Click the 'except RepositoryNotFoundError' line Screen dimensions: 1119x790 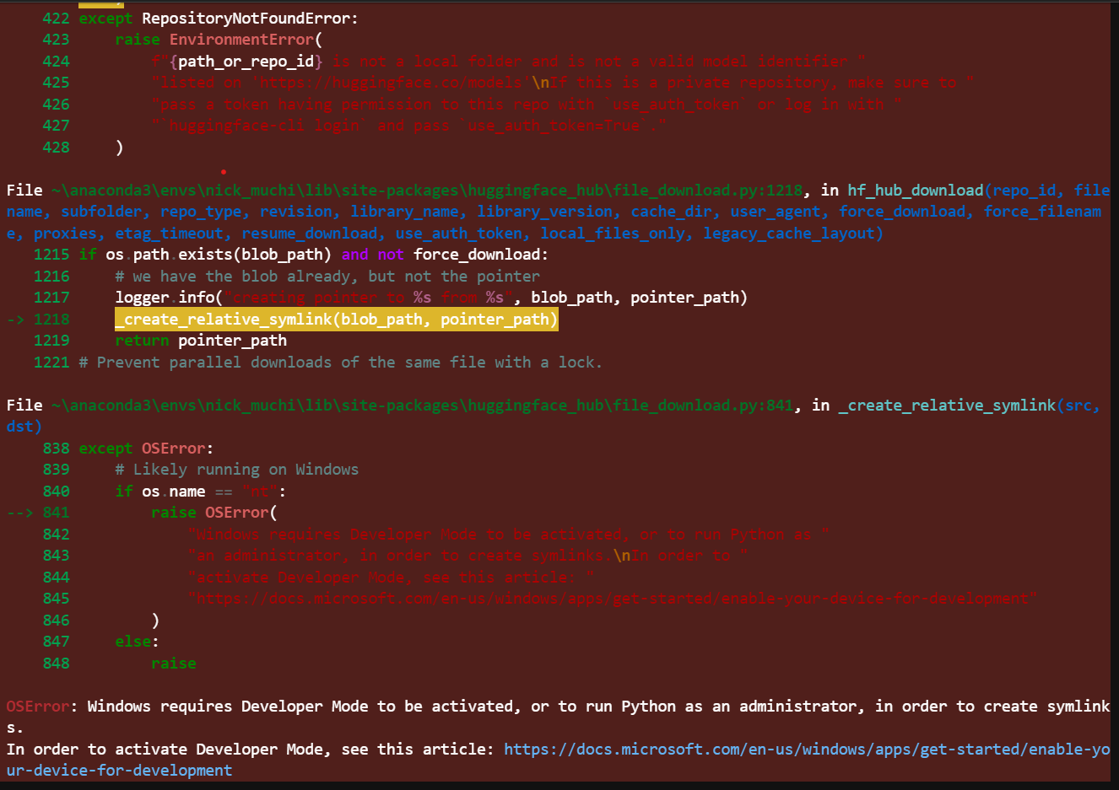tap(218, 19)
